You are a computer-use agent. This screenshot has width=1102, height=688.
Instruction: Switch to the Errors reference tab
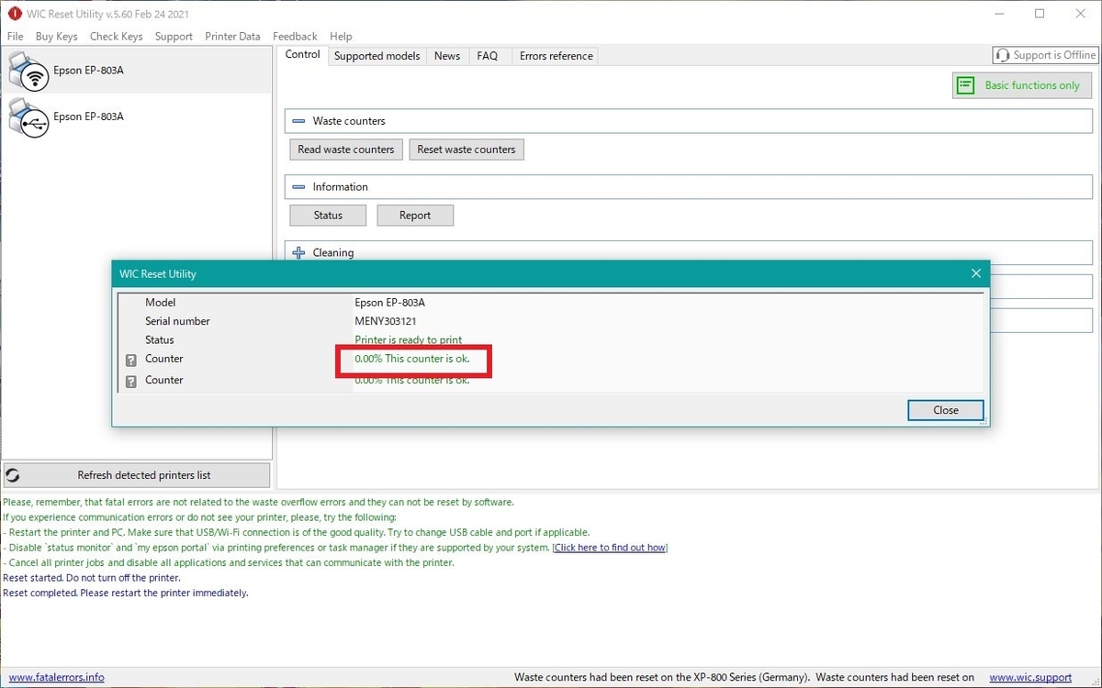(557, 56)
